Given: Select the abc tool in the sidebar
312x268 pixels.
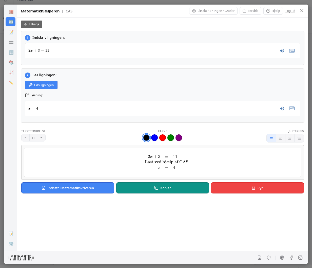Looking at the screenshot, I should tap(11, 22).
